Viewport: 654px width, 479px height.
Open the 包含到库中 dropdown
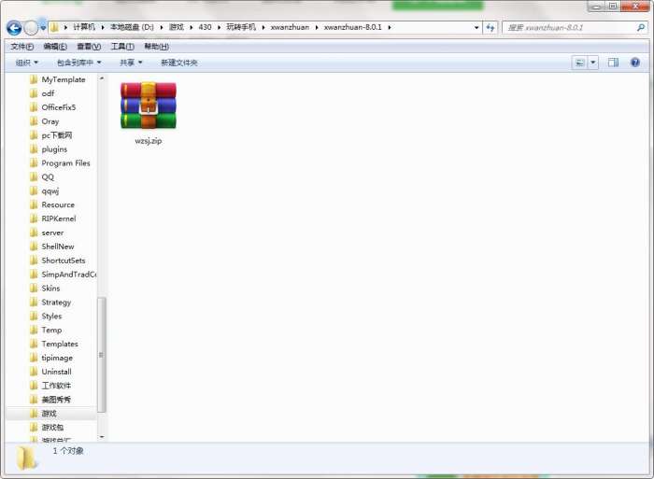79,63
